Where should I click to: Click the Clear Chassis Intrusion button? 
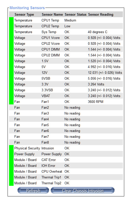point(83,190)
